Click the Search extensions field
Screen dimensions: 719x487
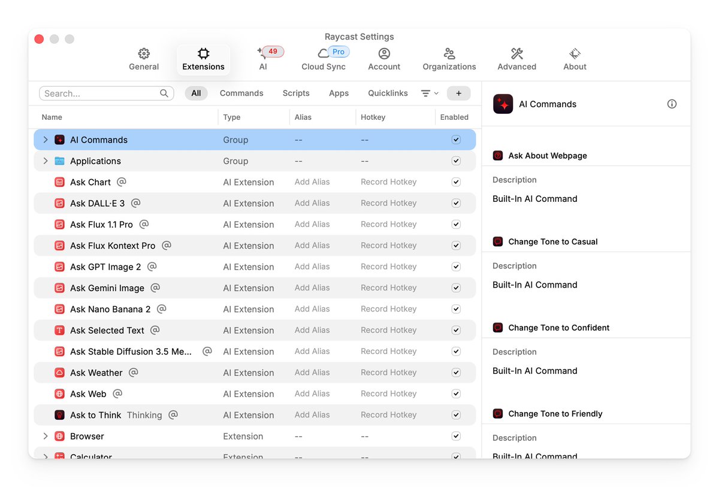point(107,93)
